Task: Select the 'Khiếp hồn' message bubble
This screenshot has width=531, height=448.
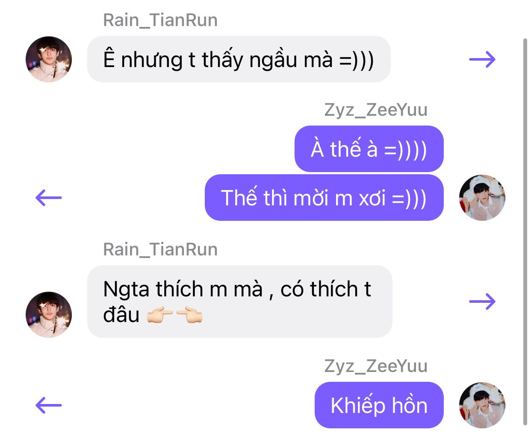Action: pos(379,405)
